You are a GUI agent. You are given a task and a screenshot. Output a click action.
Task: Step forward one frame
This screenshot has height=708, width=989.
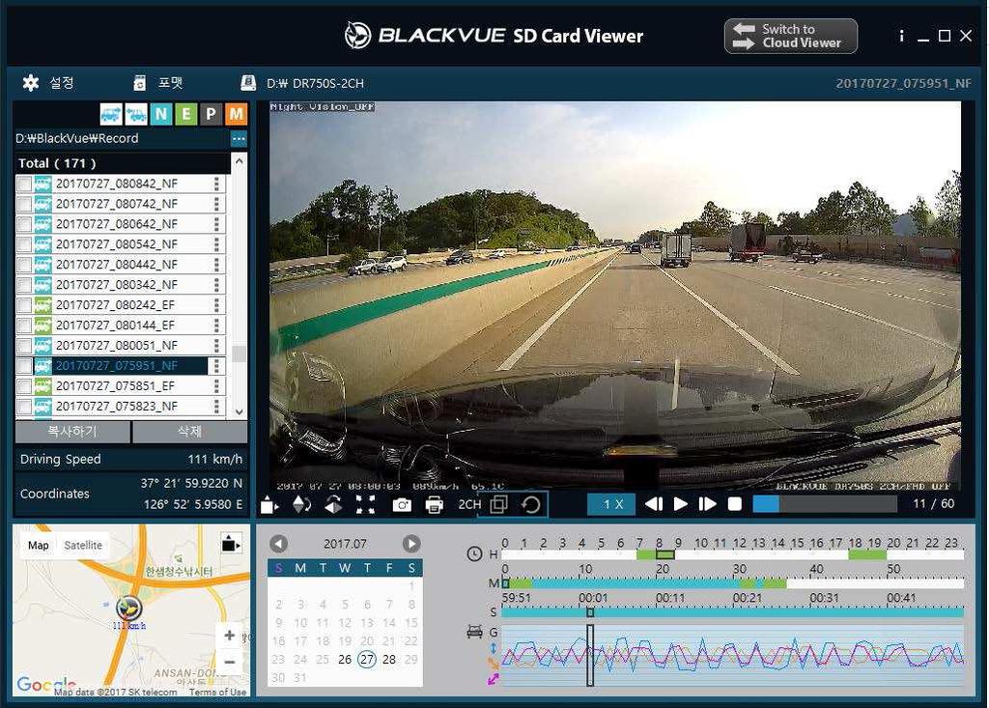708,504
